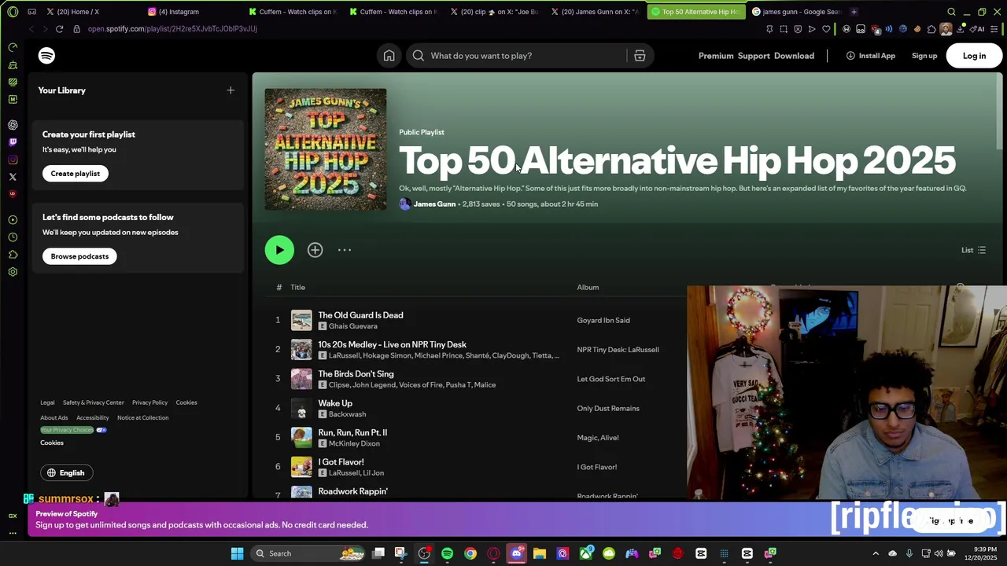The width and height of the screenshot is (1007, 566).
Task: Open artist Backxwash
Action: [347, 414]
